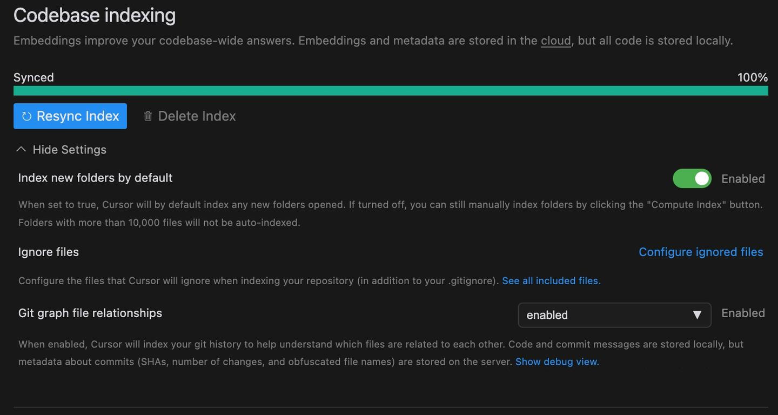
Task: Click the dropdown arrow in the enabled combo box
Action: (x=697, y=315)
